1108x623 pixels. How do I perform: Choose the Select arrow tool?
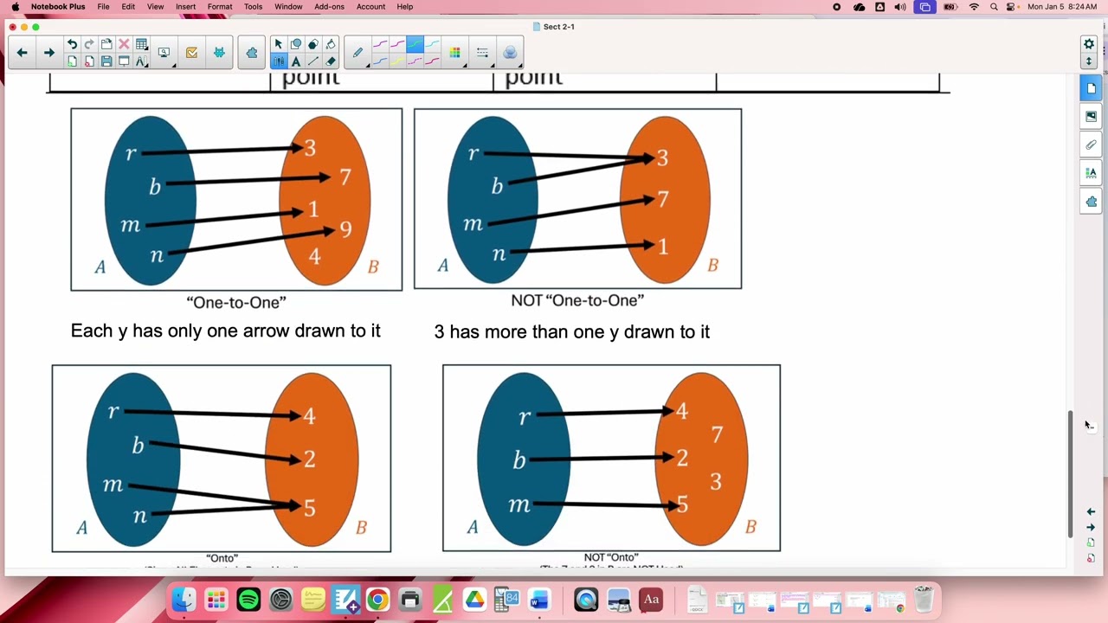[x=278, y=44]
